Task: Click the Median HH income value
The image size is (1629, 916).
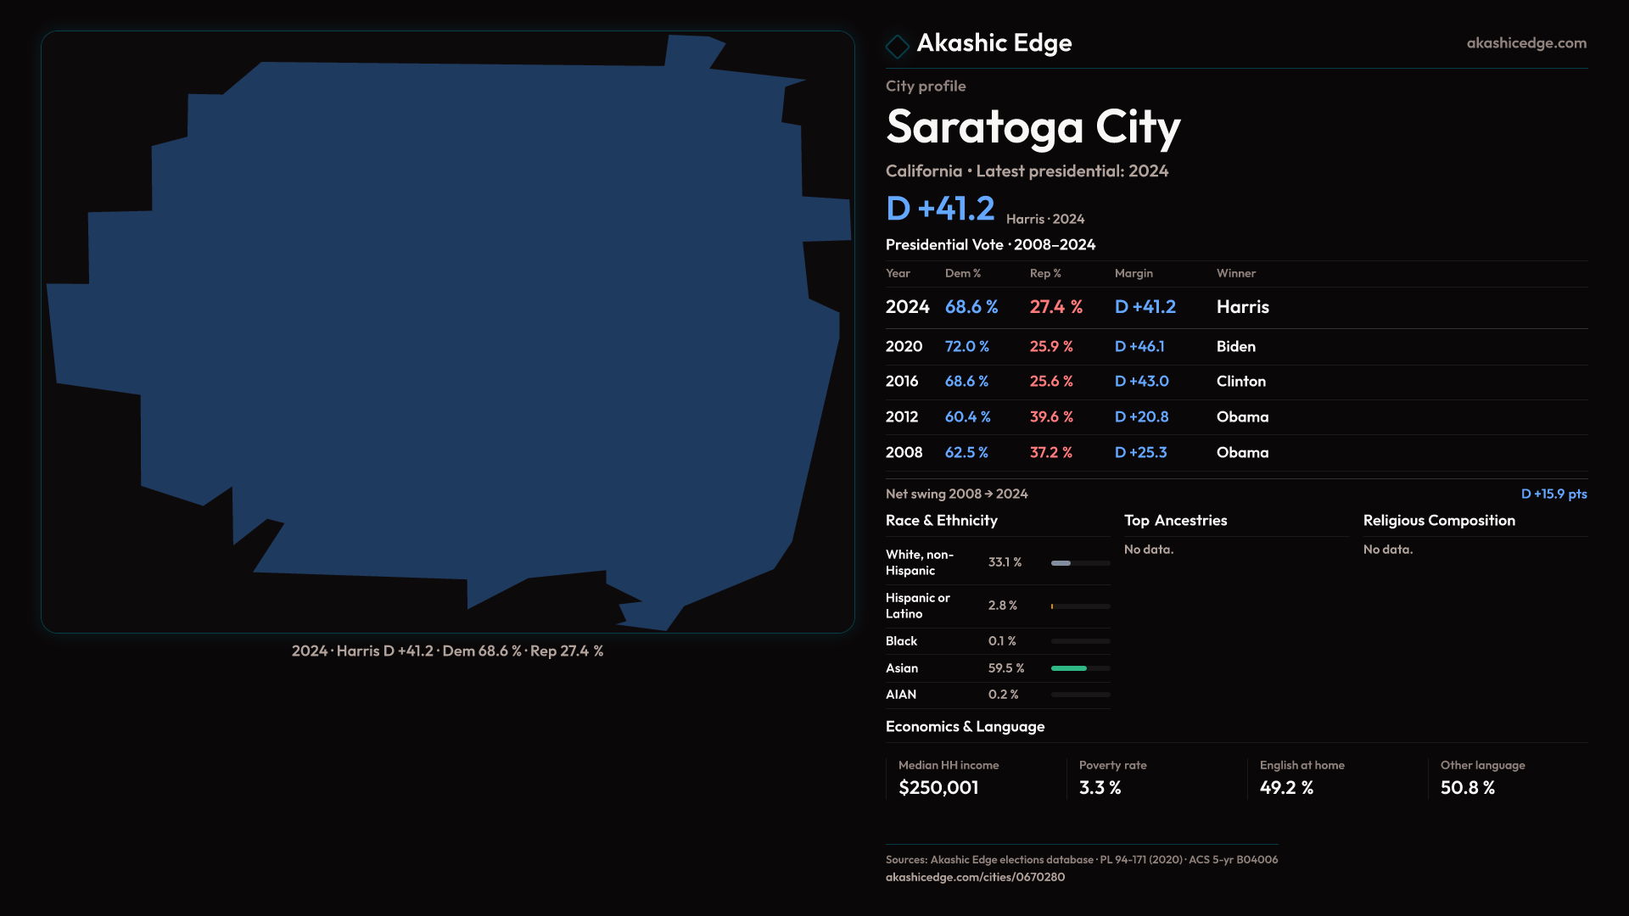Action: pyautogui.click(x=938, y=788)
